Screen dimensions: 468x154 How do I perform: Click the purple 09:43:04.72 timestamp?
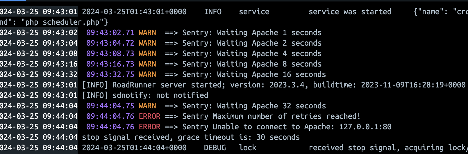(x=110, y=43)
